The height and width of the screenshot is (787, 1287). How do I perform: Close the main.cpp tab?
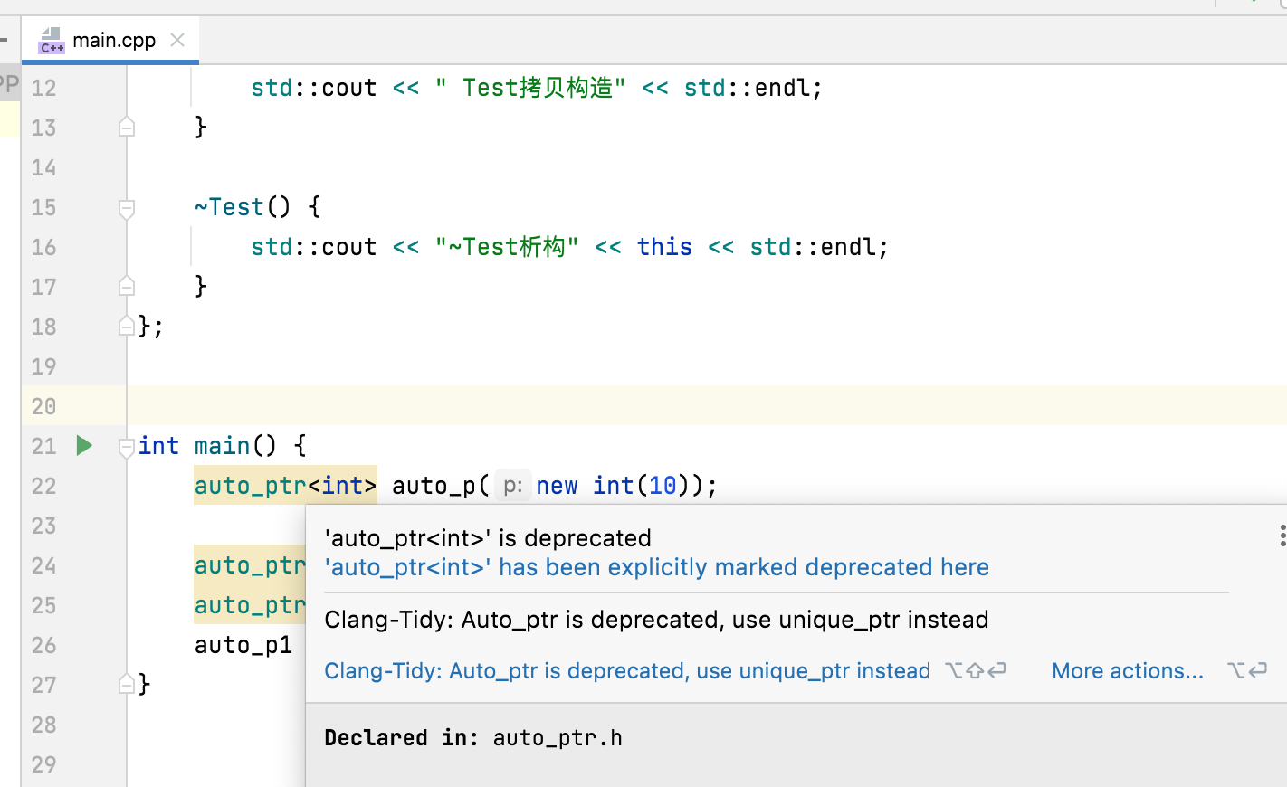pyautogui.click(x=177, y=40)
